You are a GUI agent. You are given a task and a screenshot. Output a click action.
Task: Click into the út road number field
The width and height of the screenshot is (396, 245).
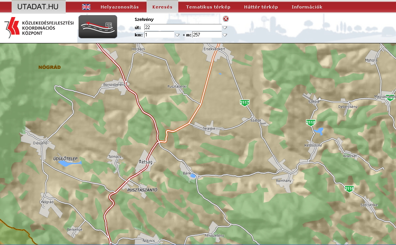click(x=183, y=27)
